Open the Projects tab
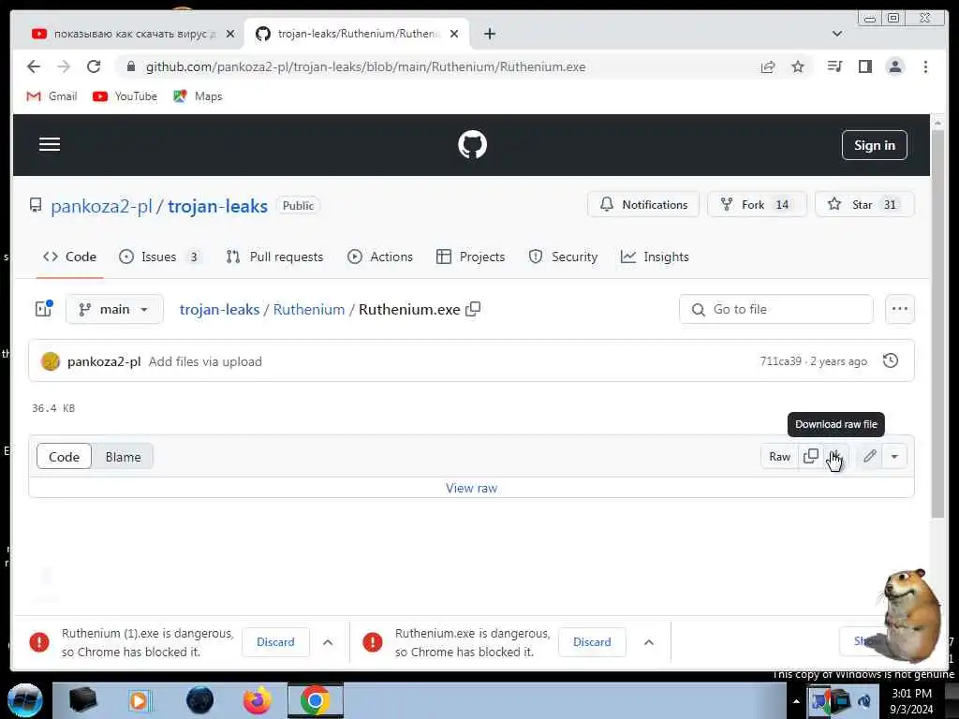Image resolution: width=959 pixels, height=719 pixels. pyautogui.click(x=470, y=257)
